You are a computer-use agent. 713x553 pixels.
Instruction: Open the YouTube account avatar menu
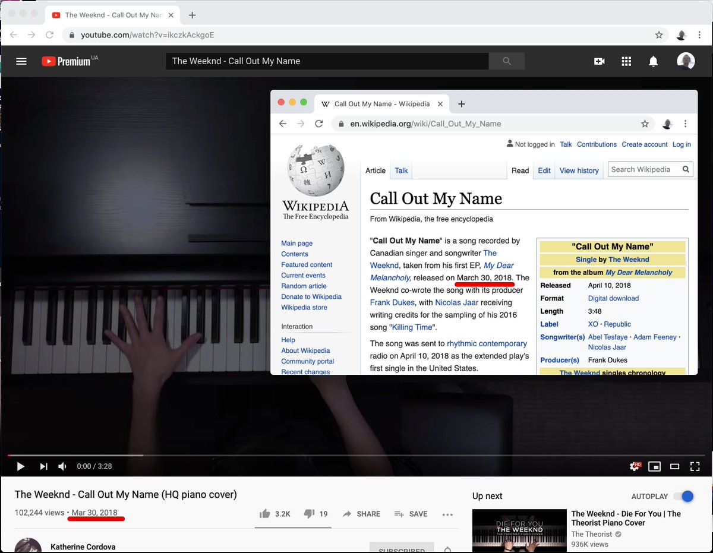tap(686, 61)
